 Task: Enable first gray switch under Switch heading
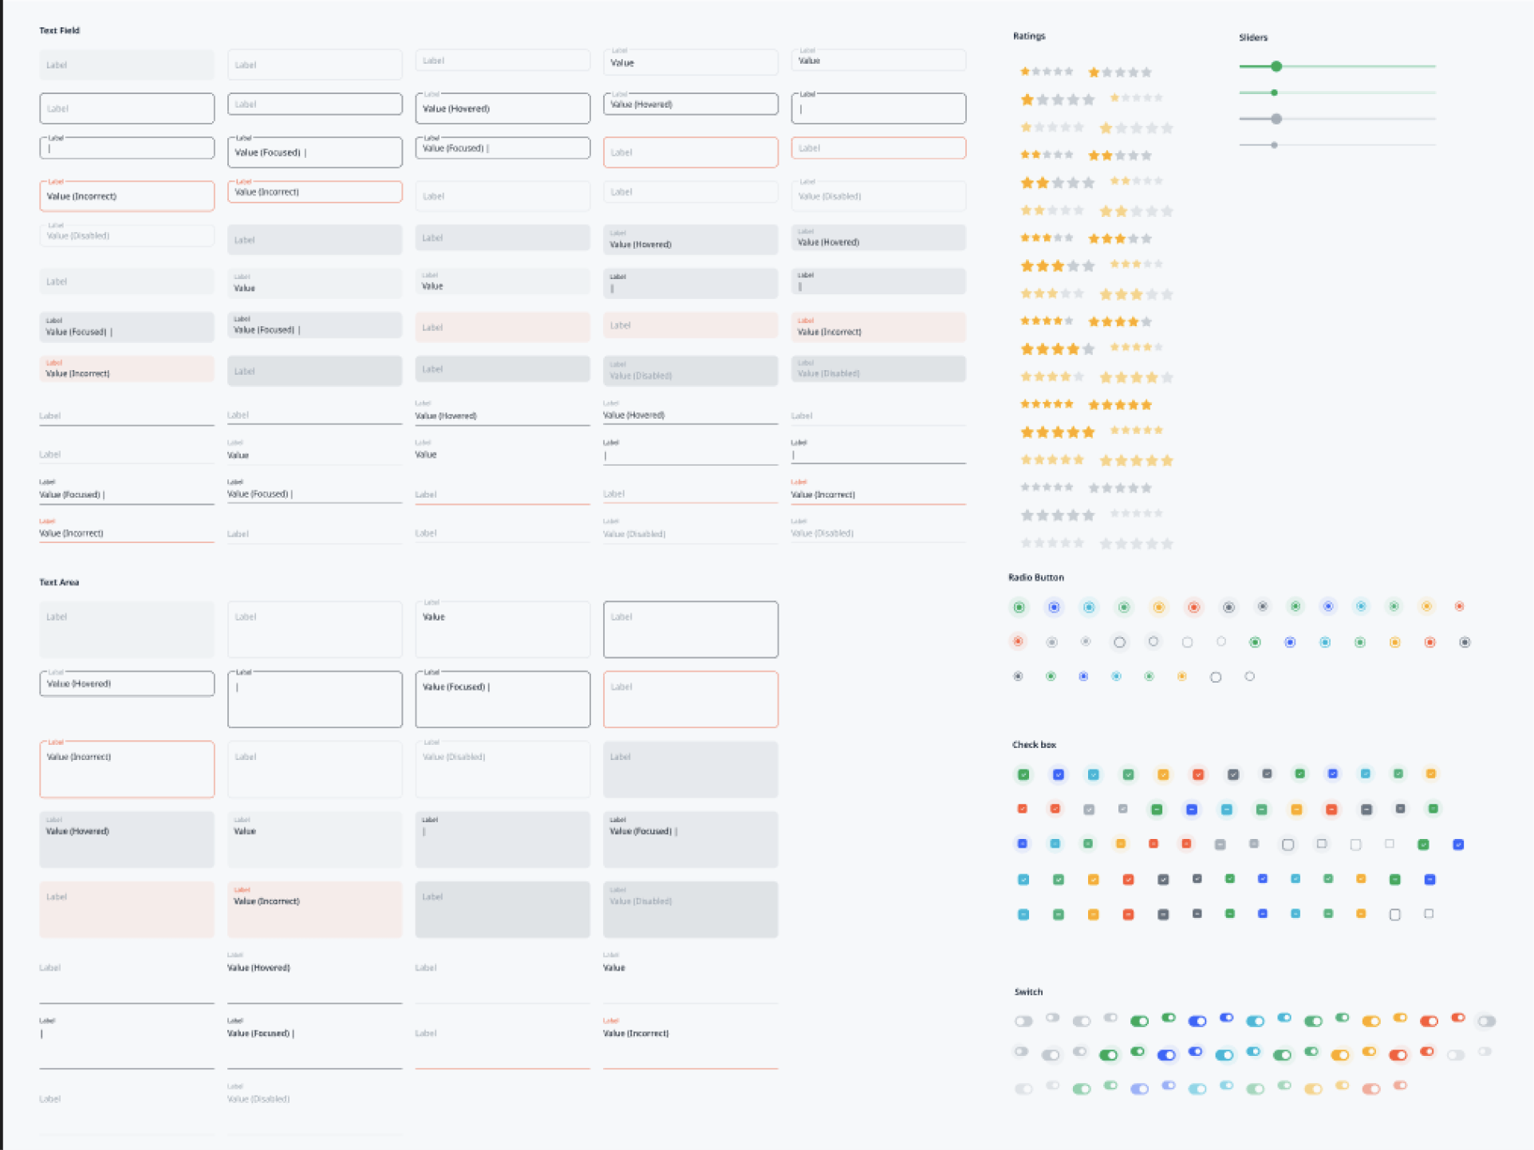[1023, 1021]
